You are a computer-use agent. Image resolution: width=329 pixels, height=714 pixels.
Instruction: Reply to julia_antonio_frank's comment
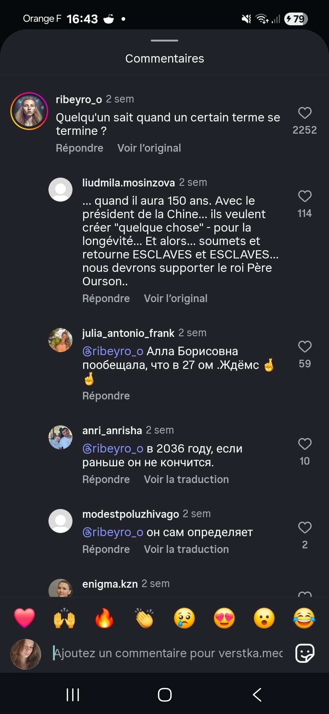click(x=106, y=396)
